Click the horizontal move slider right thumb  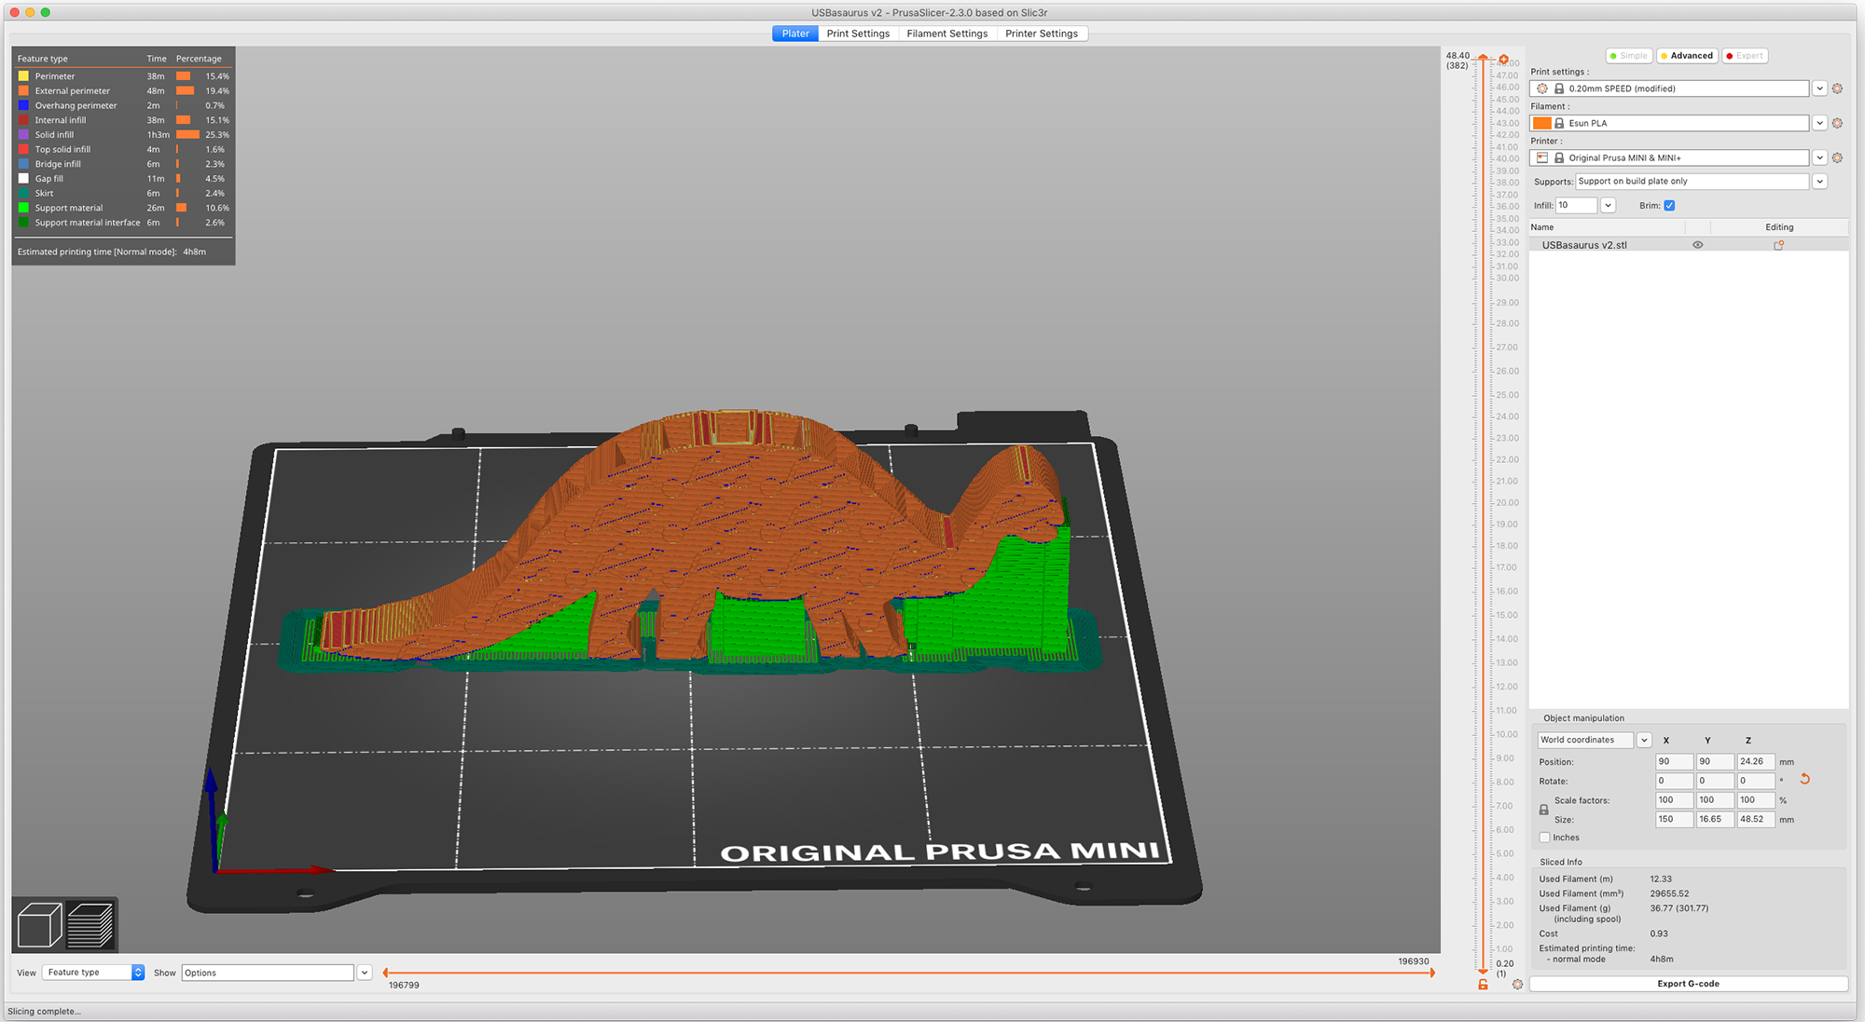click(1432, 973)
